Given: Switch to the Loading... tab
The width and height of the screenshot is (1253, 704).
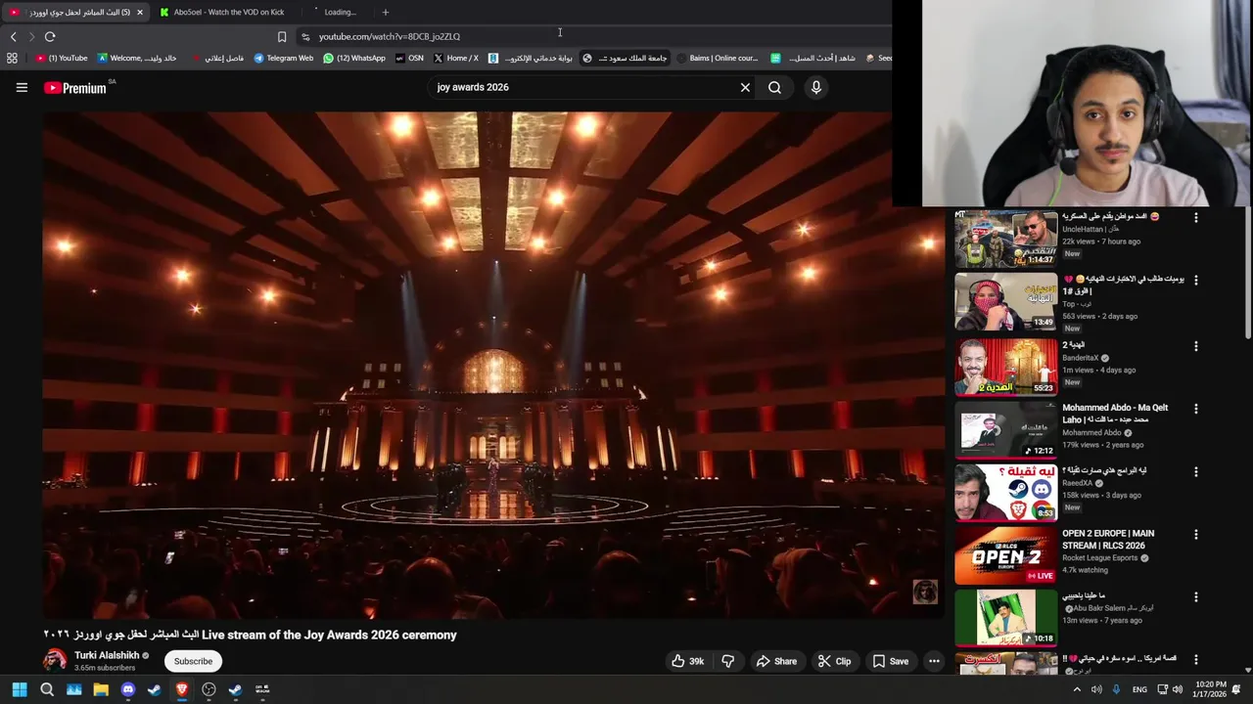Looking at the screenshot, I should [x=341, y=13].
